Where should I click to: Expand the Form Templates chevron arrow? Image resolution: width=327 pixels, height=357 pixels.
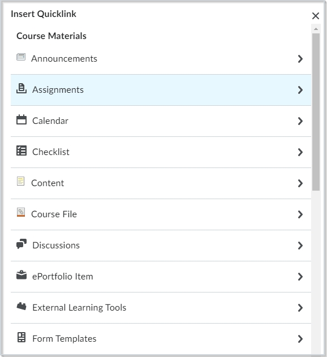[x=300, y=339]
